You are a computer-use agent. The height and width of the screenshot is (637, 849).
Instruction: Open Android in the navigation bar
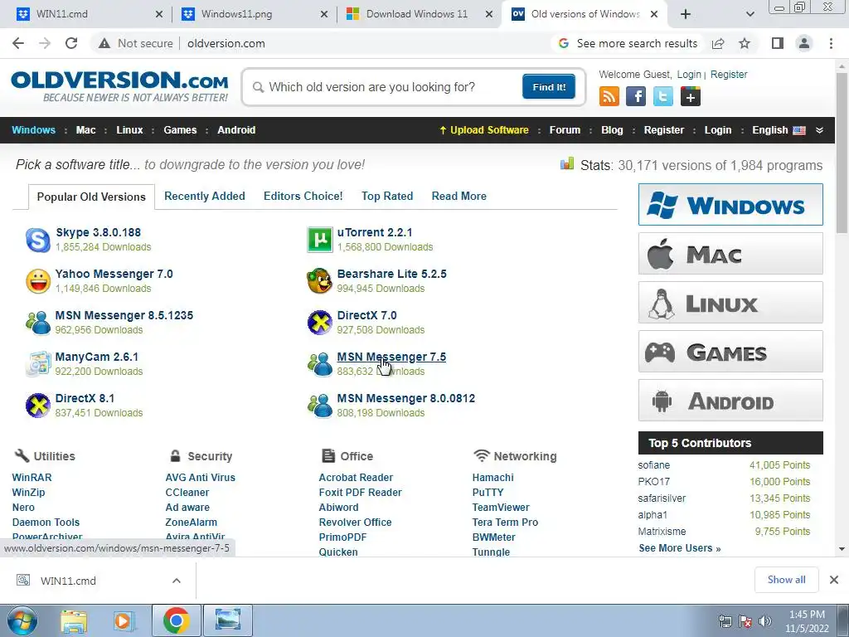pos(236,130)
